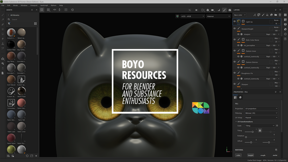Click the brush icon in viewport toolbar
This screenshot has height=162, width=288.
[224, 10]
